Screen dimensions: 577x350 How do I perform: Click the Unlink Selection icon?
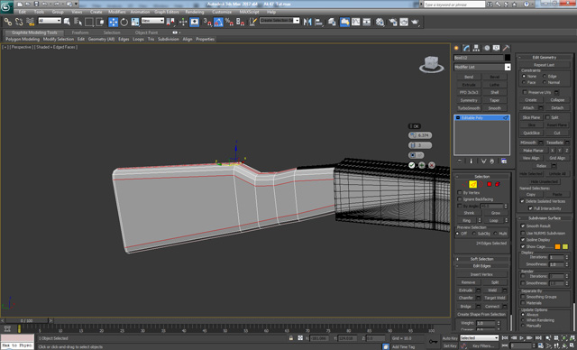click(x=18, y=22)
